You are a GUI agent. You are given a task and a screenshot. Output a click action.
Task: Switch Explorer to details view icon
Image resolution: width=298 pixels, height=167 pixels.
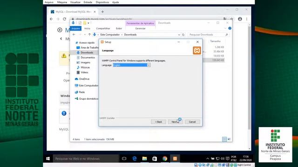[x=224, y=139]
